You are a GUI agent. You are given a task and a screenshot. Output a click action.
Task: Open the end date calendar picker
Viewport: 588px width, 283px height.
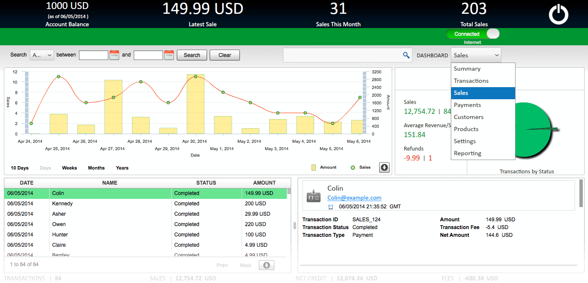169,55
